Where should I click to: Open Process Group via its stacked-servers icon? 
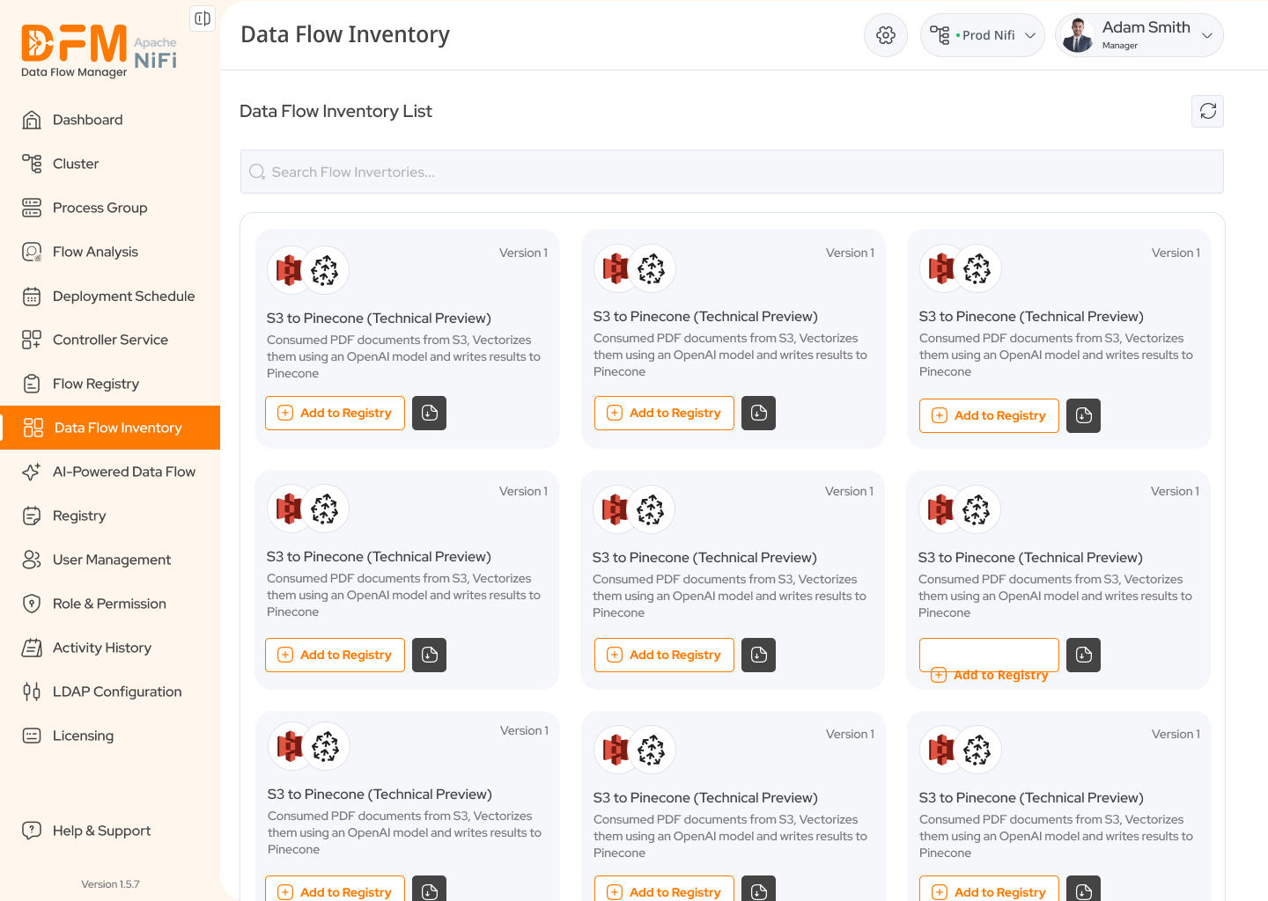32,208
